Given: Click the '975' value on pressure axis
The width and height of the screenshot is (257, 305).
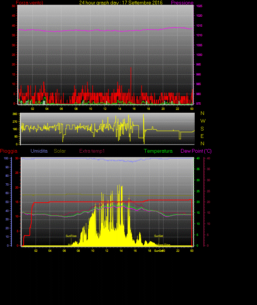Looking at the screenshot, I should (198, 104).
